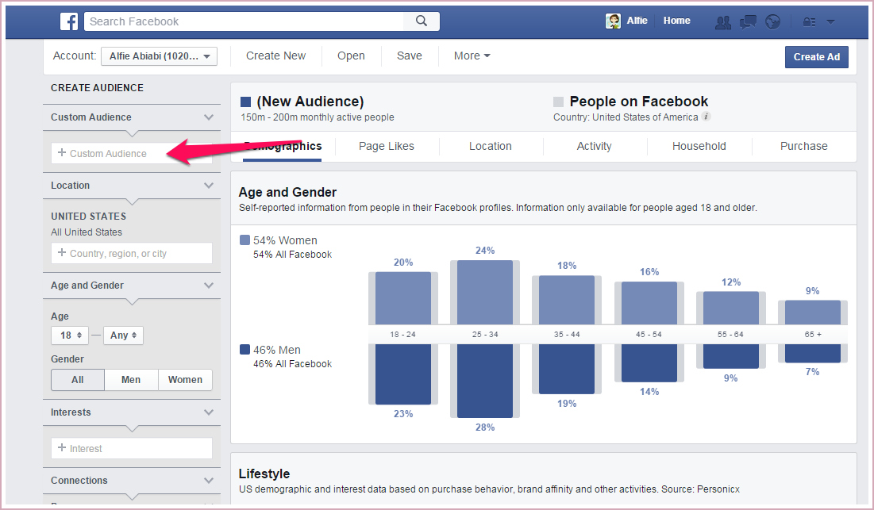The height and width of the screenshot is (510, 874).
Task: Open the friend requests icon
Action: click(x=722, y=22)
